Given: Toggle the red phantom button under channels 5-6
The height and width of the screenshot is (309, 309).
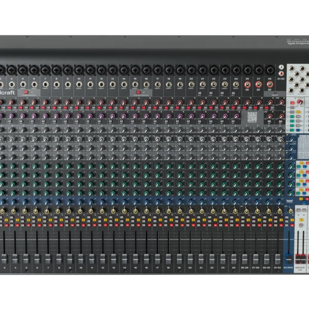Looking at the screenshot, I should point(26,92).
